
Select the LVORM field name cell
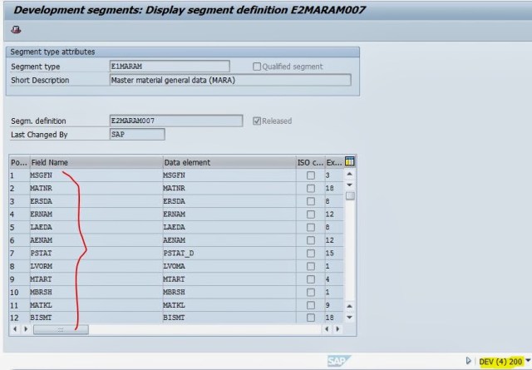click(x=96, y=266)
